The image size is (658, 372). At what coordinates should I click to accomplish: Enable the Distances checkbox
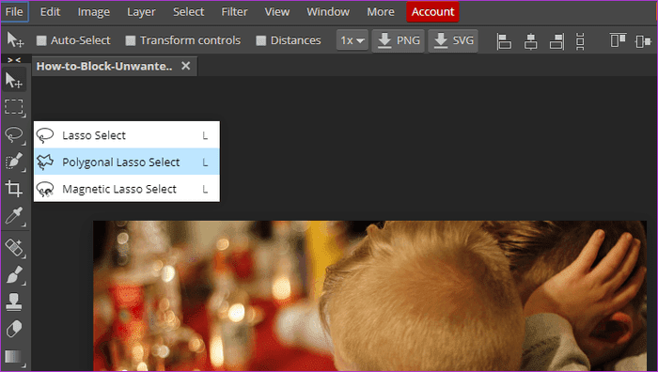(x=261, y=40)
